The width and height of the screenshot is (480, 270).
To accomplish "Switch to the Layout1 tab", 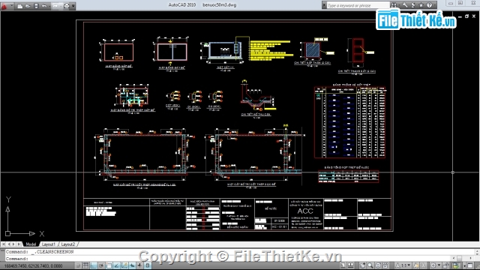I will pyautogui.click(x=48, y=244).
